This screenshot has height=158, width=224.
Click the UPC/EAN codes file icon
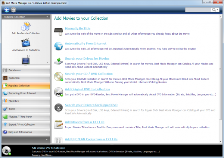point(59,140)
